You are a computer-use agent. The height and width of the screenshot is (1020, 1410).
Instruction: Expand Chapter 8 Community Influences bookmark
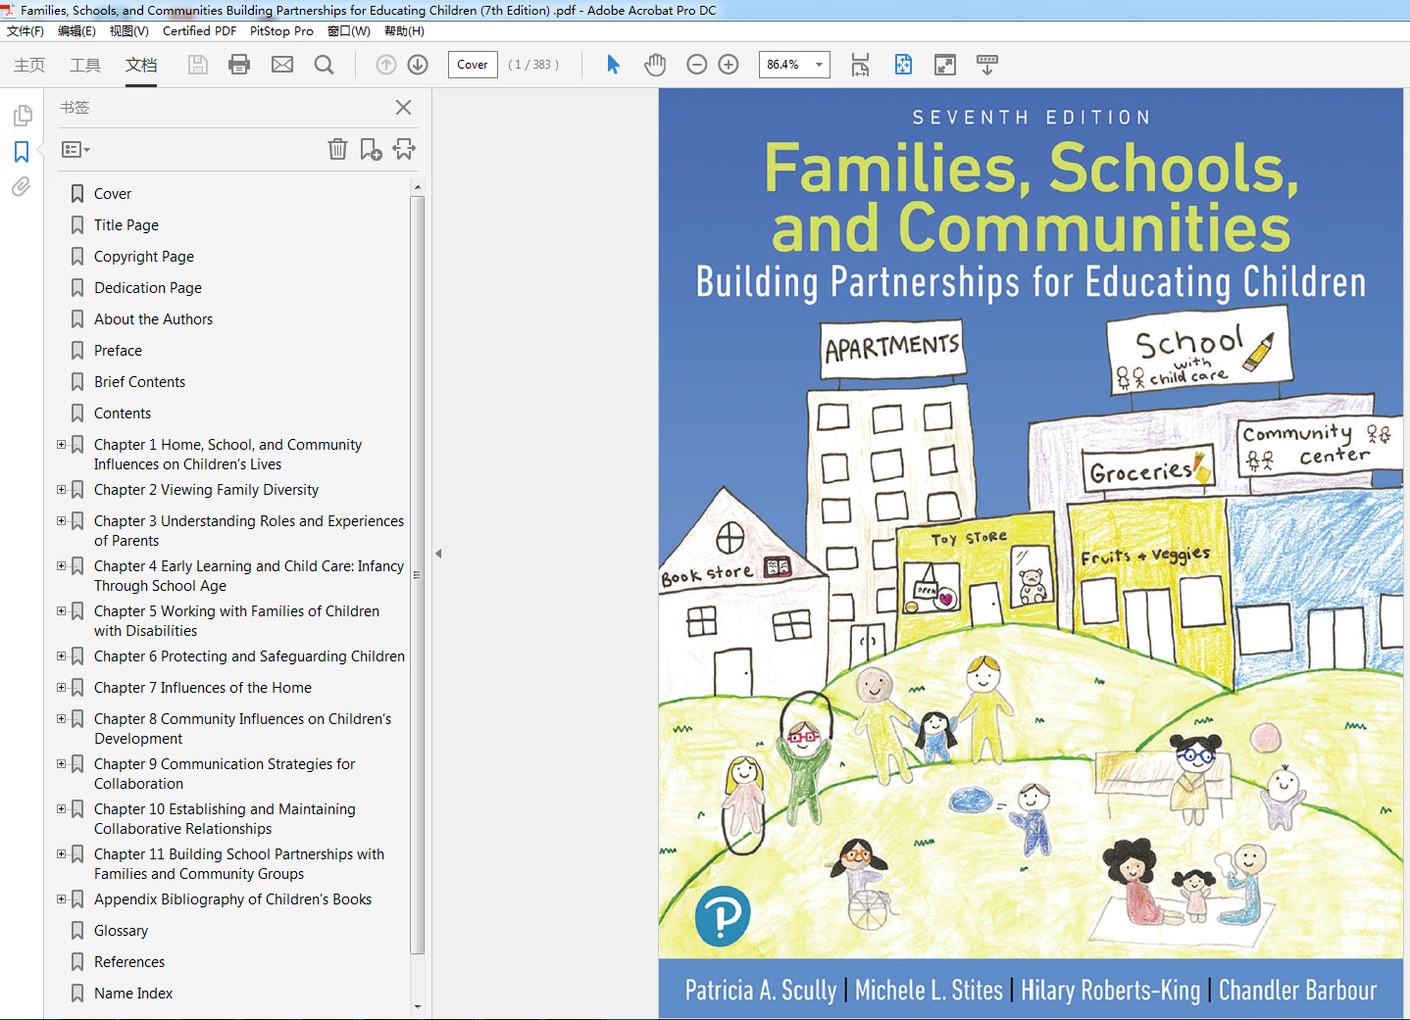point(62,719)
